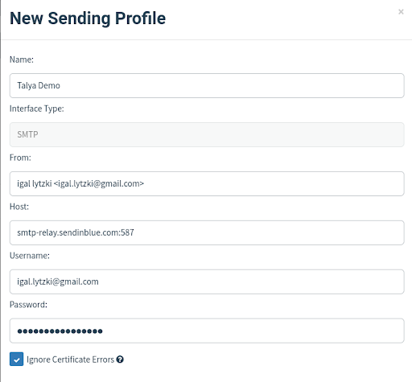The width and height of the screenshot is (412, 382).
Task: Click the Username: label
Action: 30,256
